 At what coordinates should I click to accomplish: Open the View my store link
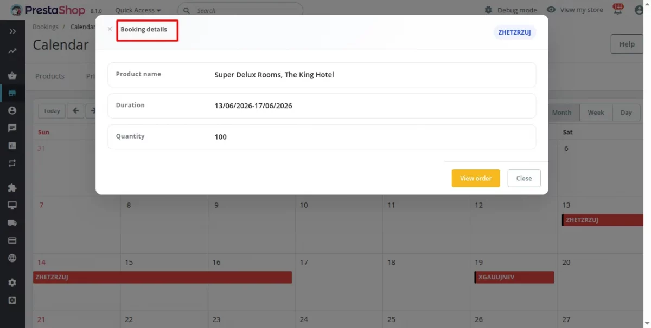tap(575, 10)
